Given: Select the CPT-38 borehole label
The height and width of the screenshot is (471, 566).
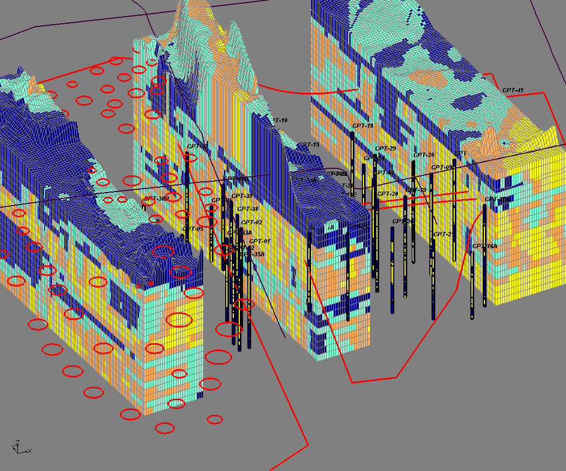Looking at the screenshot, I should coord(247,209).
